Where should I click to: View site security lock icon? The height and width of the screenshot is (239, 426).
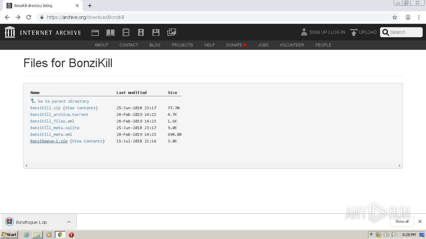(42, 17)
